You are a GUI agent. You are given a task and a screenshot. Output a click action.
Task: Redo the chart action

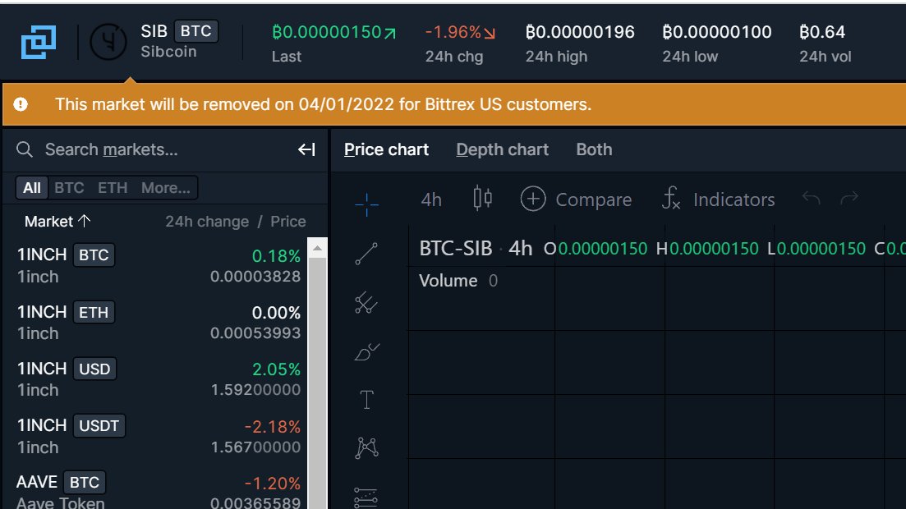point(849,199)
